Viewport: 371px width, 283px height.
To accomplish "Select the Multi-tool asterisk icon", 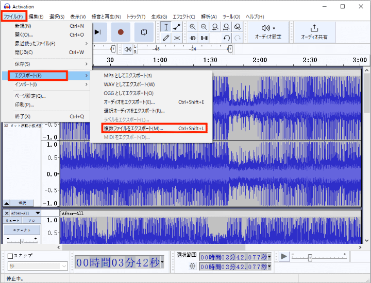I will [x=177, y=38].
